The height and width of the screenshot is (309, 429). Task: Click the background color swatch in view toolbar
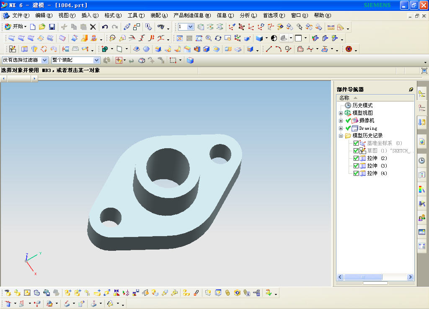click(298, 38)
